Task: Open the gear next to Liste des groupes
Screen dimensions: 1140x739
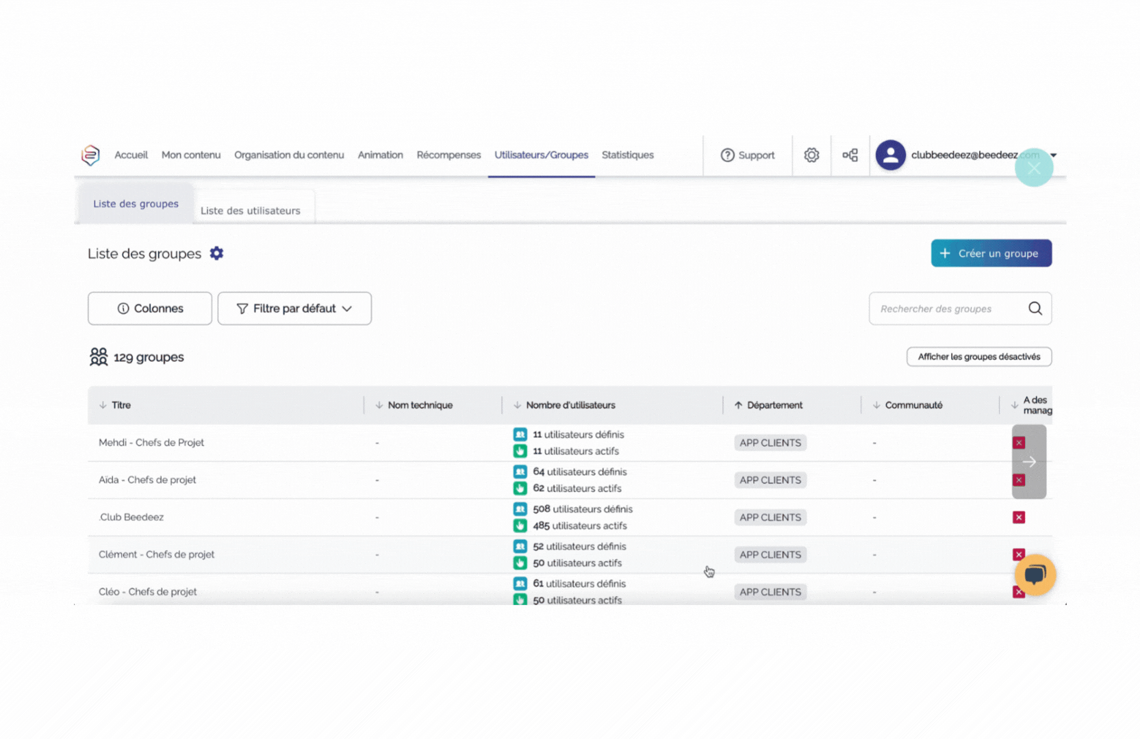Action: 216,254
